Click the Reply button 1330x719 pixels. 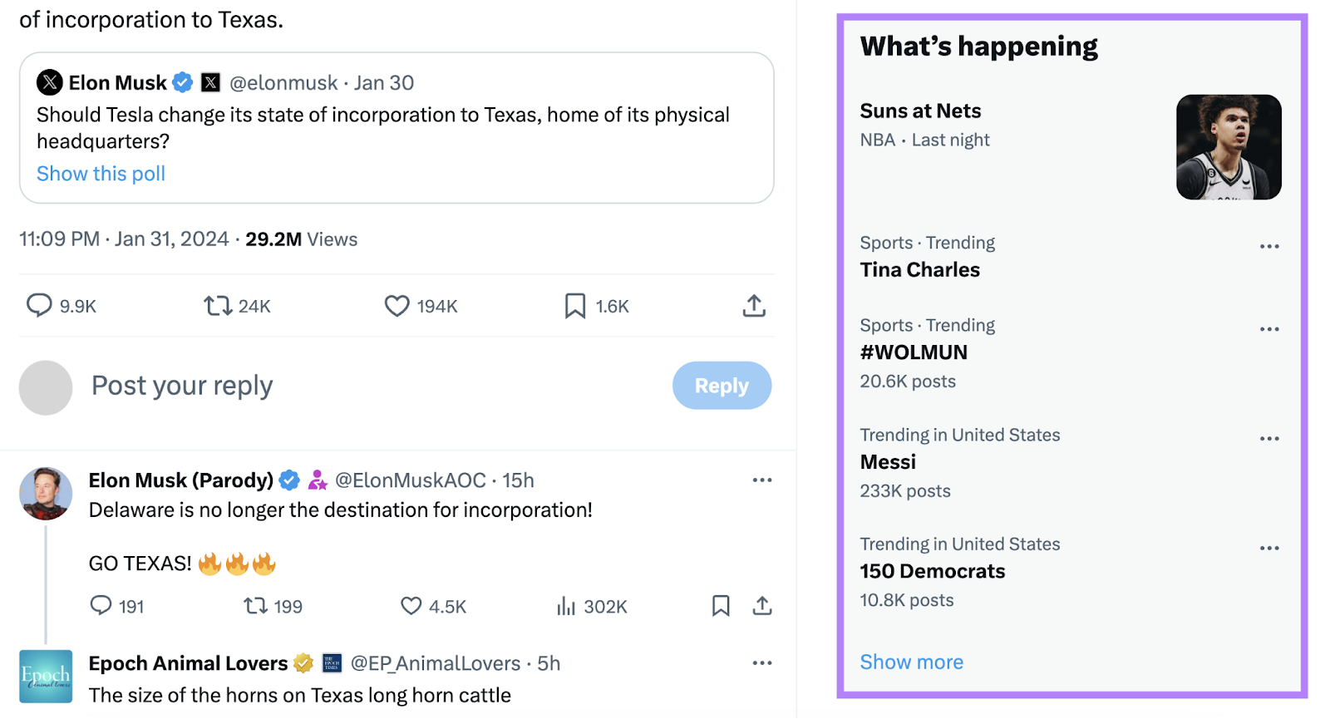click(x=722, y=385)
